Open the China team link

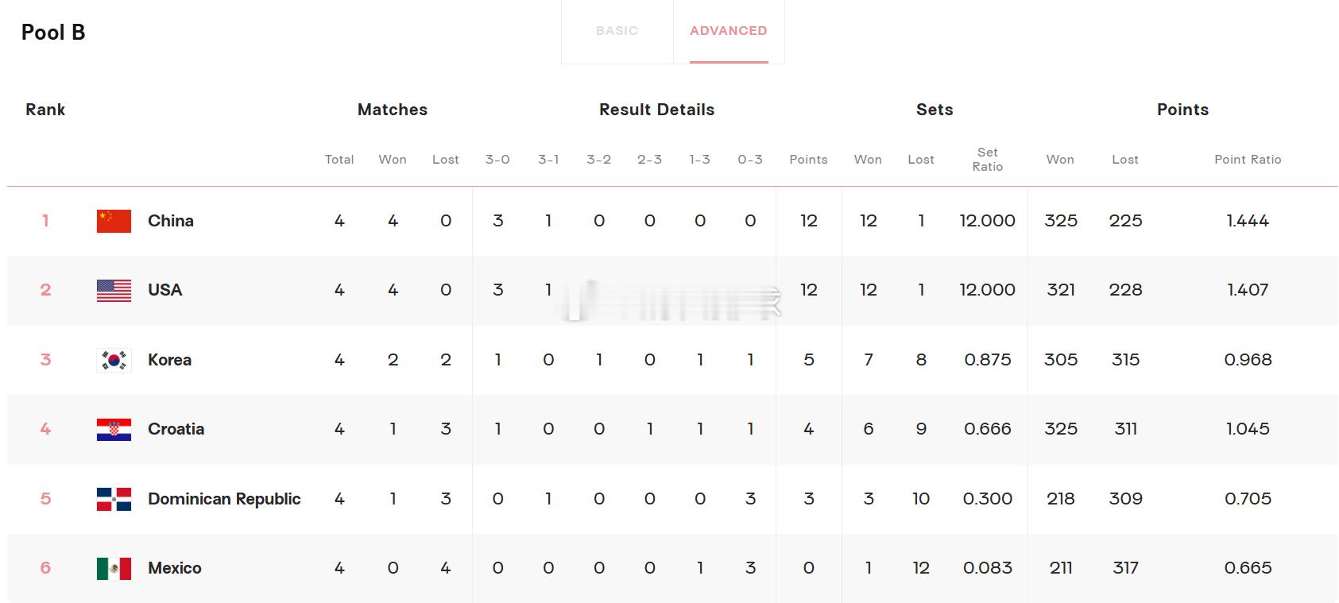pos(171,221)
